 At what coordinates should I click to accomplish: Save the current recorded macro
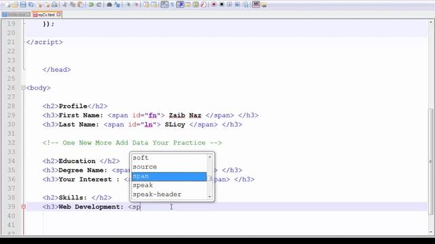[x=245, y=5]
